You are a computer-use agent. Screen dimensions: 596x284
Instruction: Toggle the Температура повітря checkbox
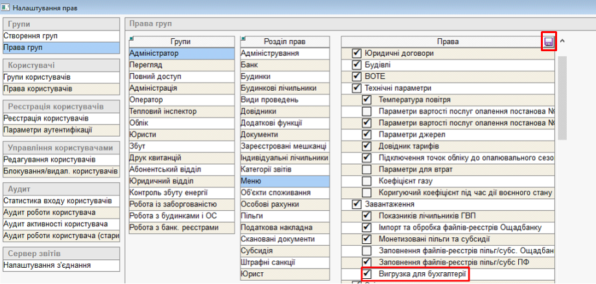coord(366,100)
